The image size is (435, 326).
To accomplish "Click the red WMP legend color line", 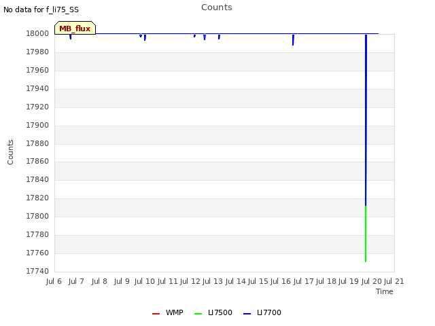I will [x=156, y=314].
